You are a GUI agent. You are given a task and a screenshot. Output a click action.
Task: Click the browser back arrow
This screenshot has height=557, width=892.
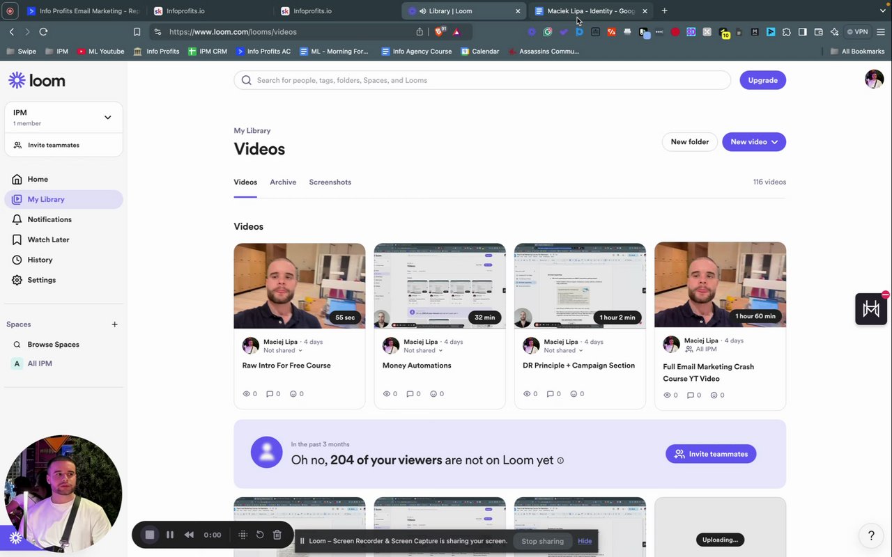click(x=12, y=32)
